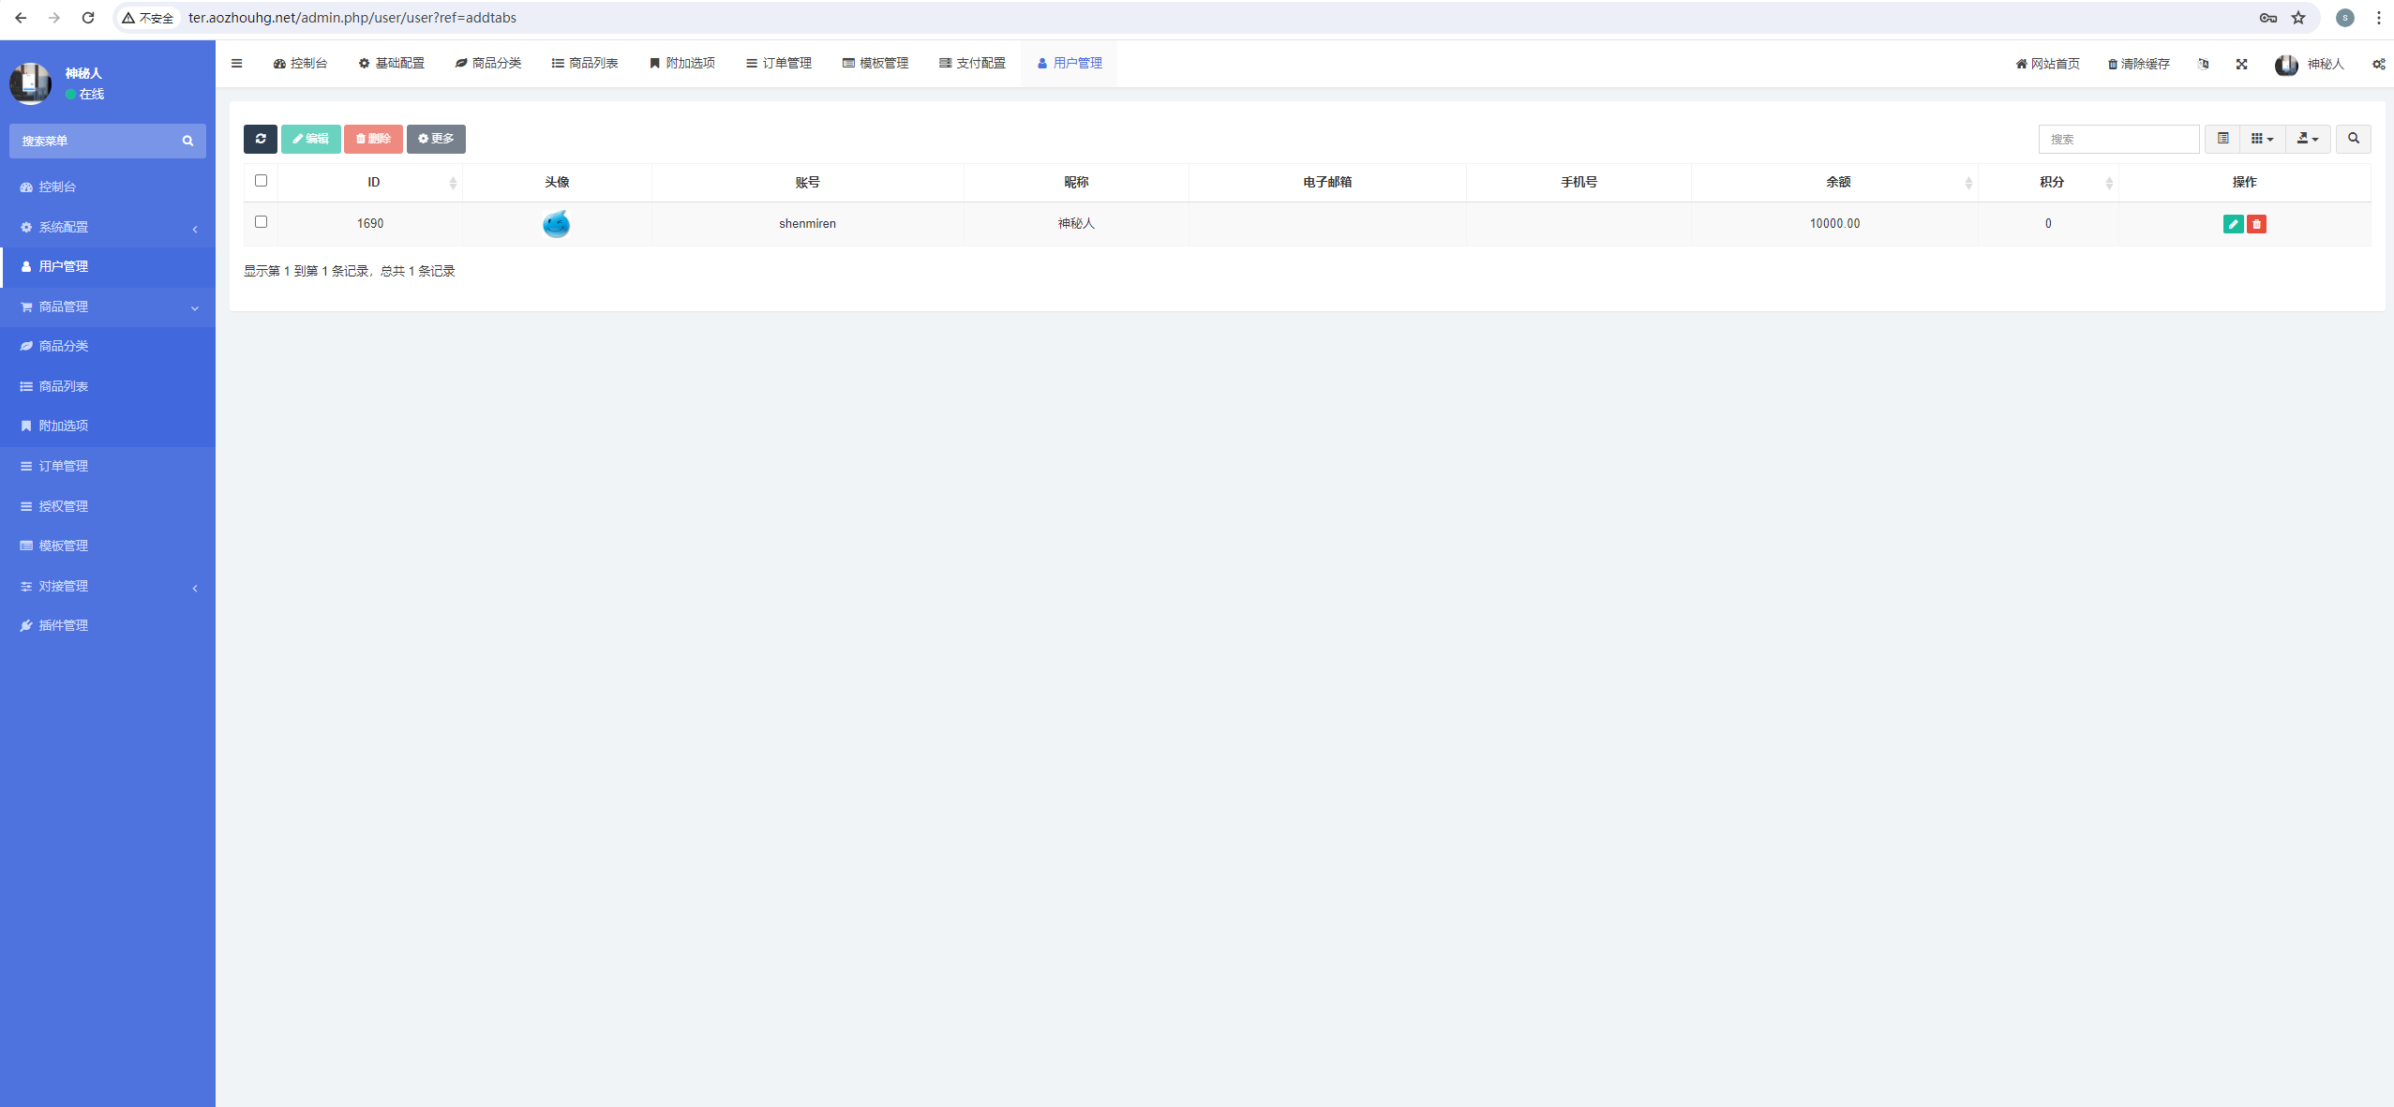
Task: Check the select-all header checkbox
Action: click(x=261, y=181)
